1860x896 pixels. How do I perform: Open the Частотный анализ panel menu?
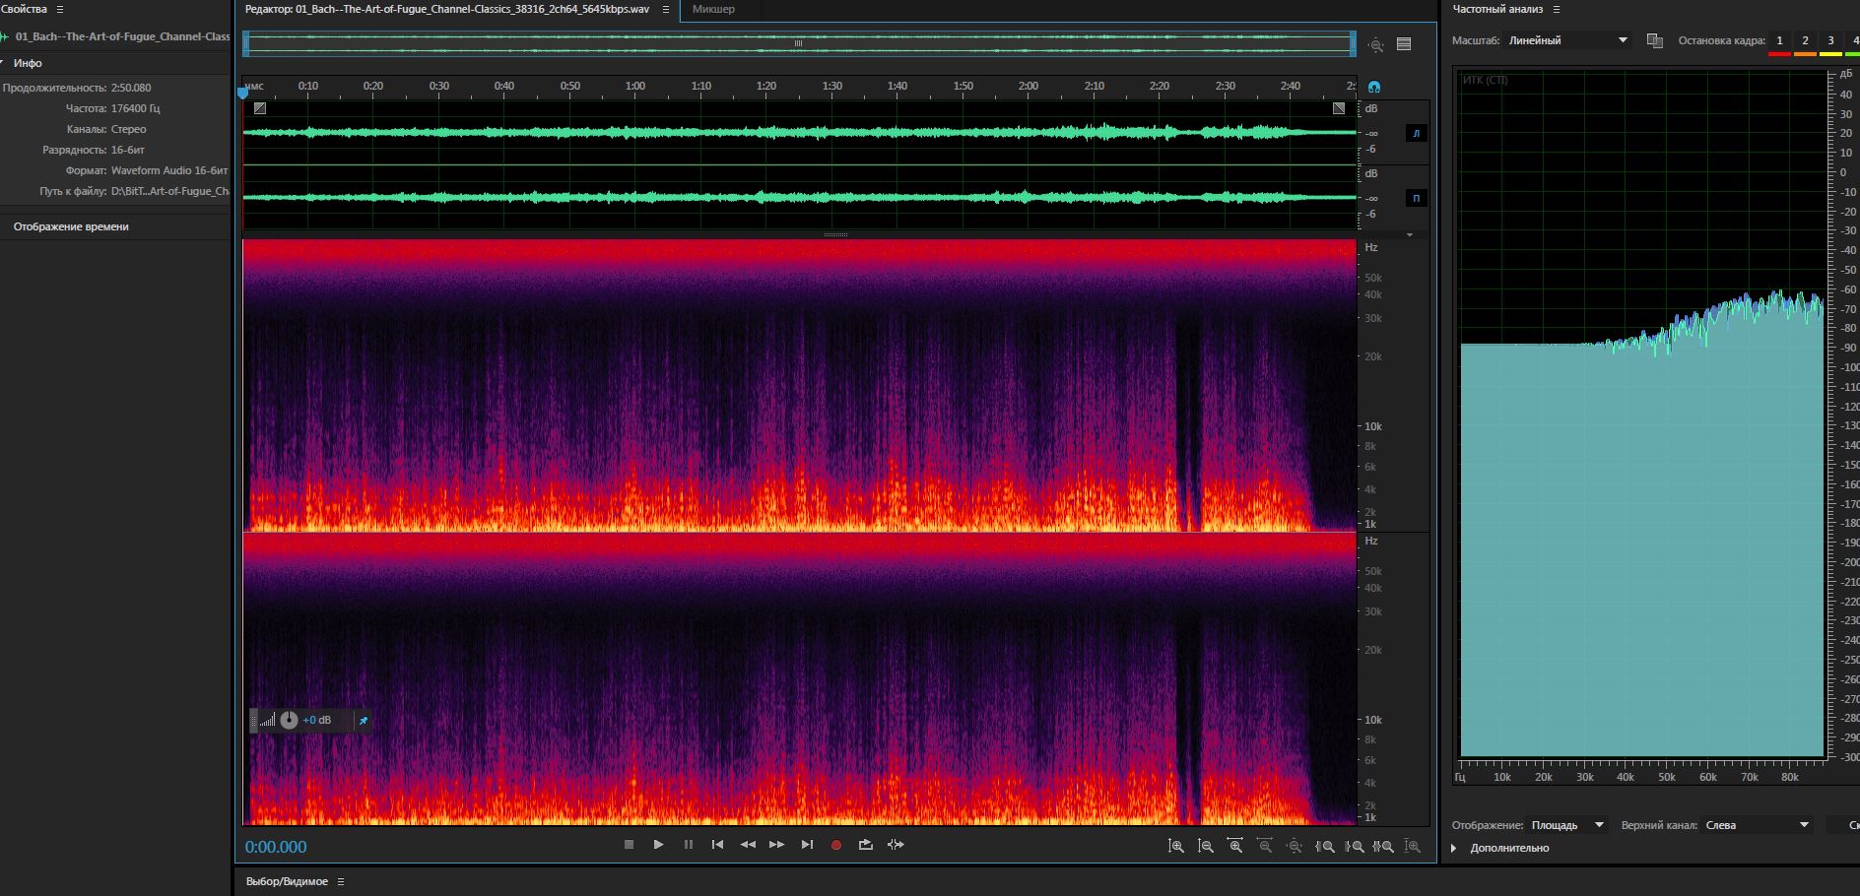pyautogui.click(x=1557, y=9)
